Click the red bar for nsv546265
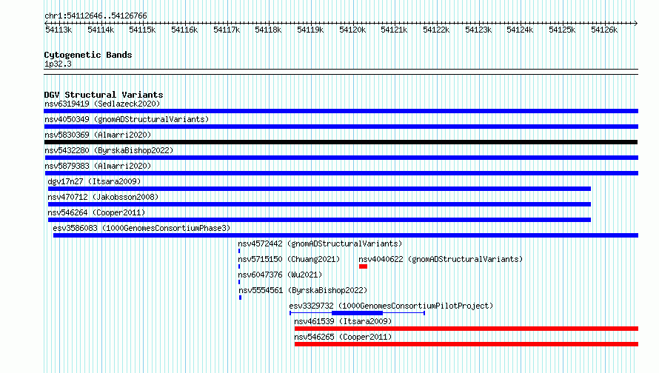This screenshot has width=659, height=373. tap(466, 344)
